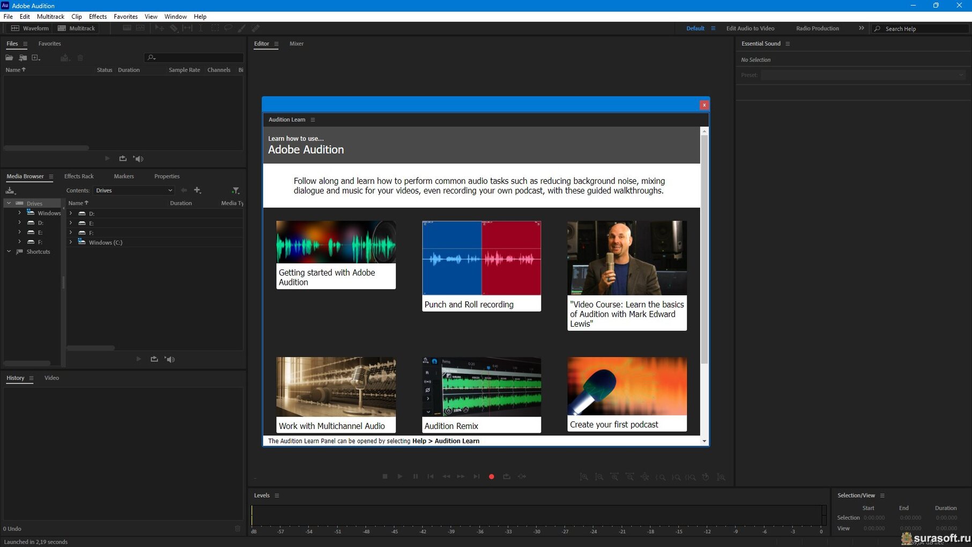Toggle Auto-Play speaker icon in Files panel
The width and height of the screenshot is (972, 547).
(x=138, y=159)
